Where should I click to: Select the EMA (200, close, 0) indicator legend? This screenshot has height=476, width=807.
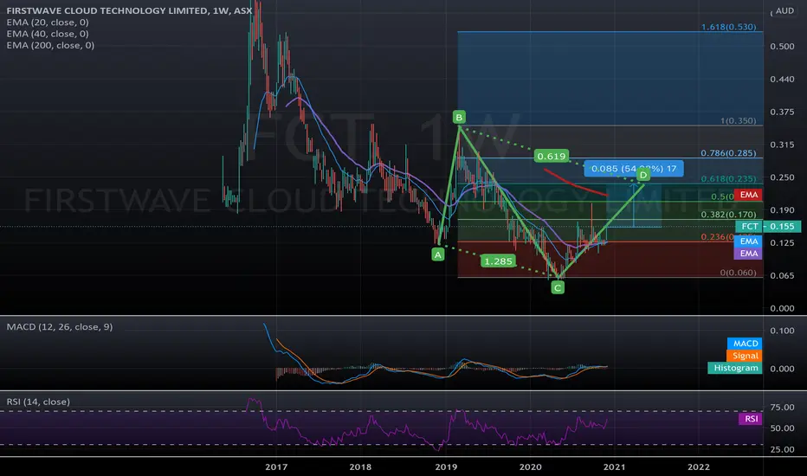click(50, 45)
